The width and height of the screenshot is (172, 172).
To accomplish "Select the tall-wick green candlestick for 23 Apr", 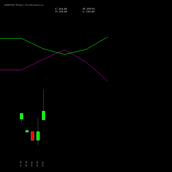I will tap(44, 116).
